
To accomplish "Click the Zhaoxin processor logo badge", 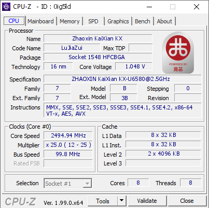I will click(x=178, y=53).
